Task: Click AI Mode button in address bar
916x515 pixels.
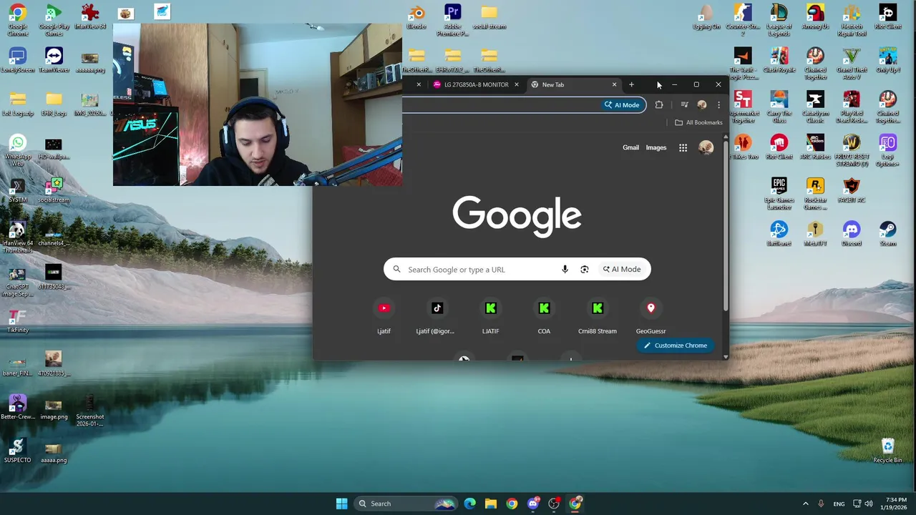Action: 622,105
